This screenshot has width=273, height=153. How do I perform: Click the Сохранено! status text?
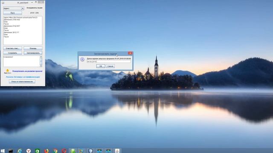[8, 57]
